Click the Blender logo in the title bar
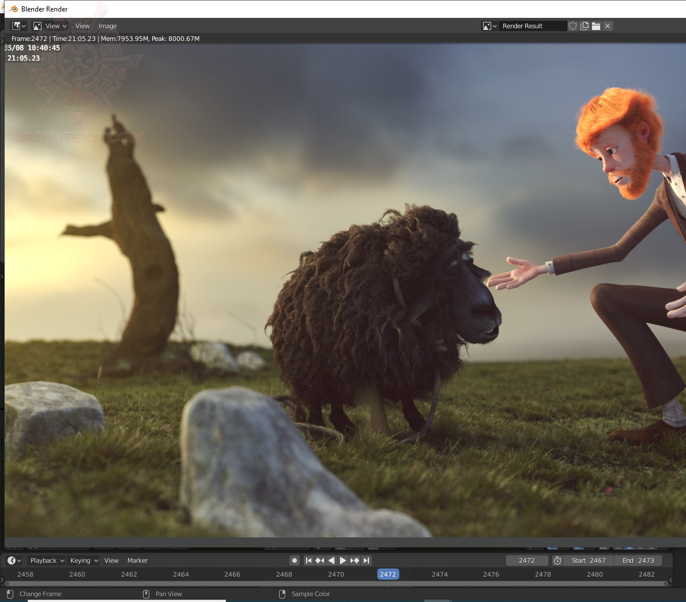The height and width of the screenshot is (602, 686). pyautogui.click(x=14, y=9)
